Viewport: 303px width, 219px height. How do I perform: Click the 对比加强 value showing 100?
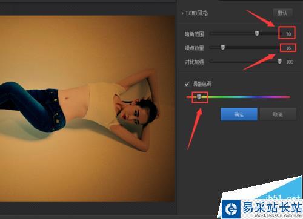point(290,62)
